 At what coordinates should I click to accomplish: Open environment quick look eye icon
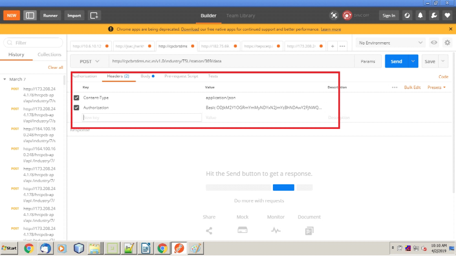[434, 43]
